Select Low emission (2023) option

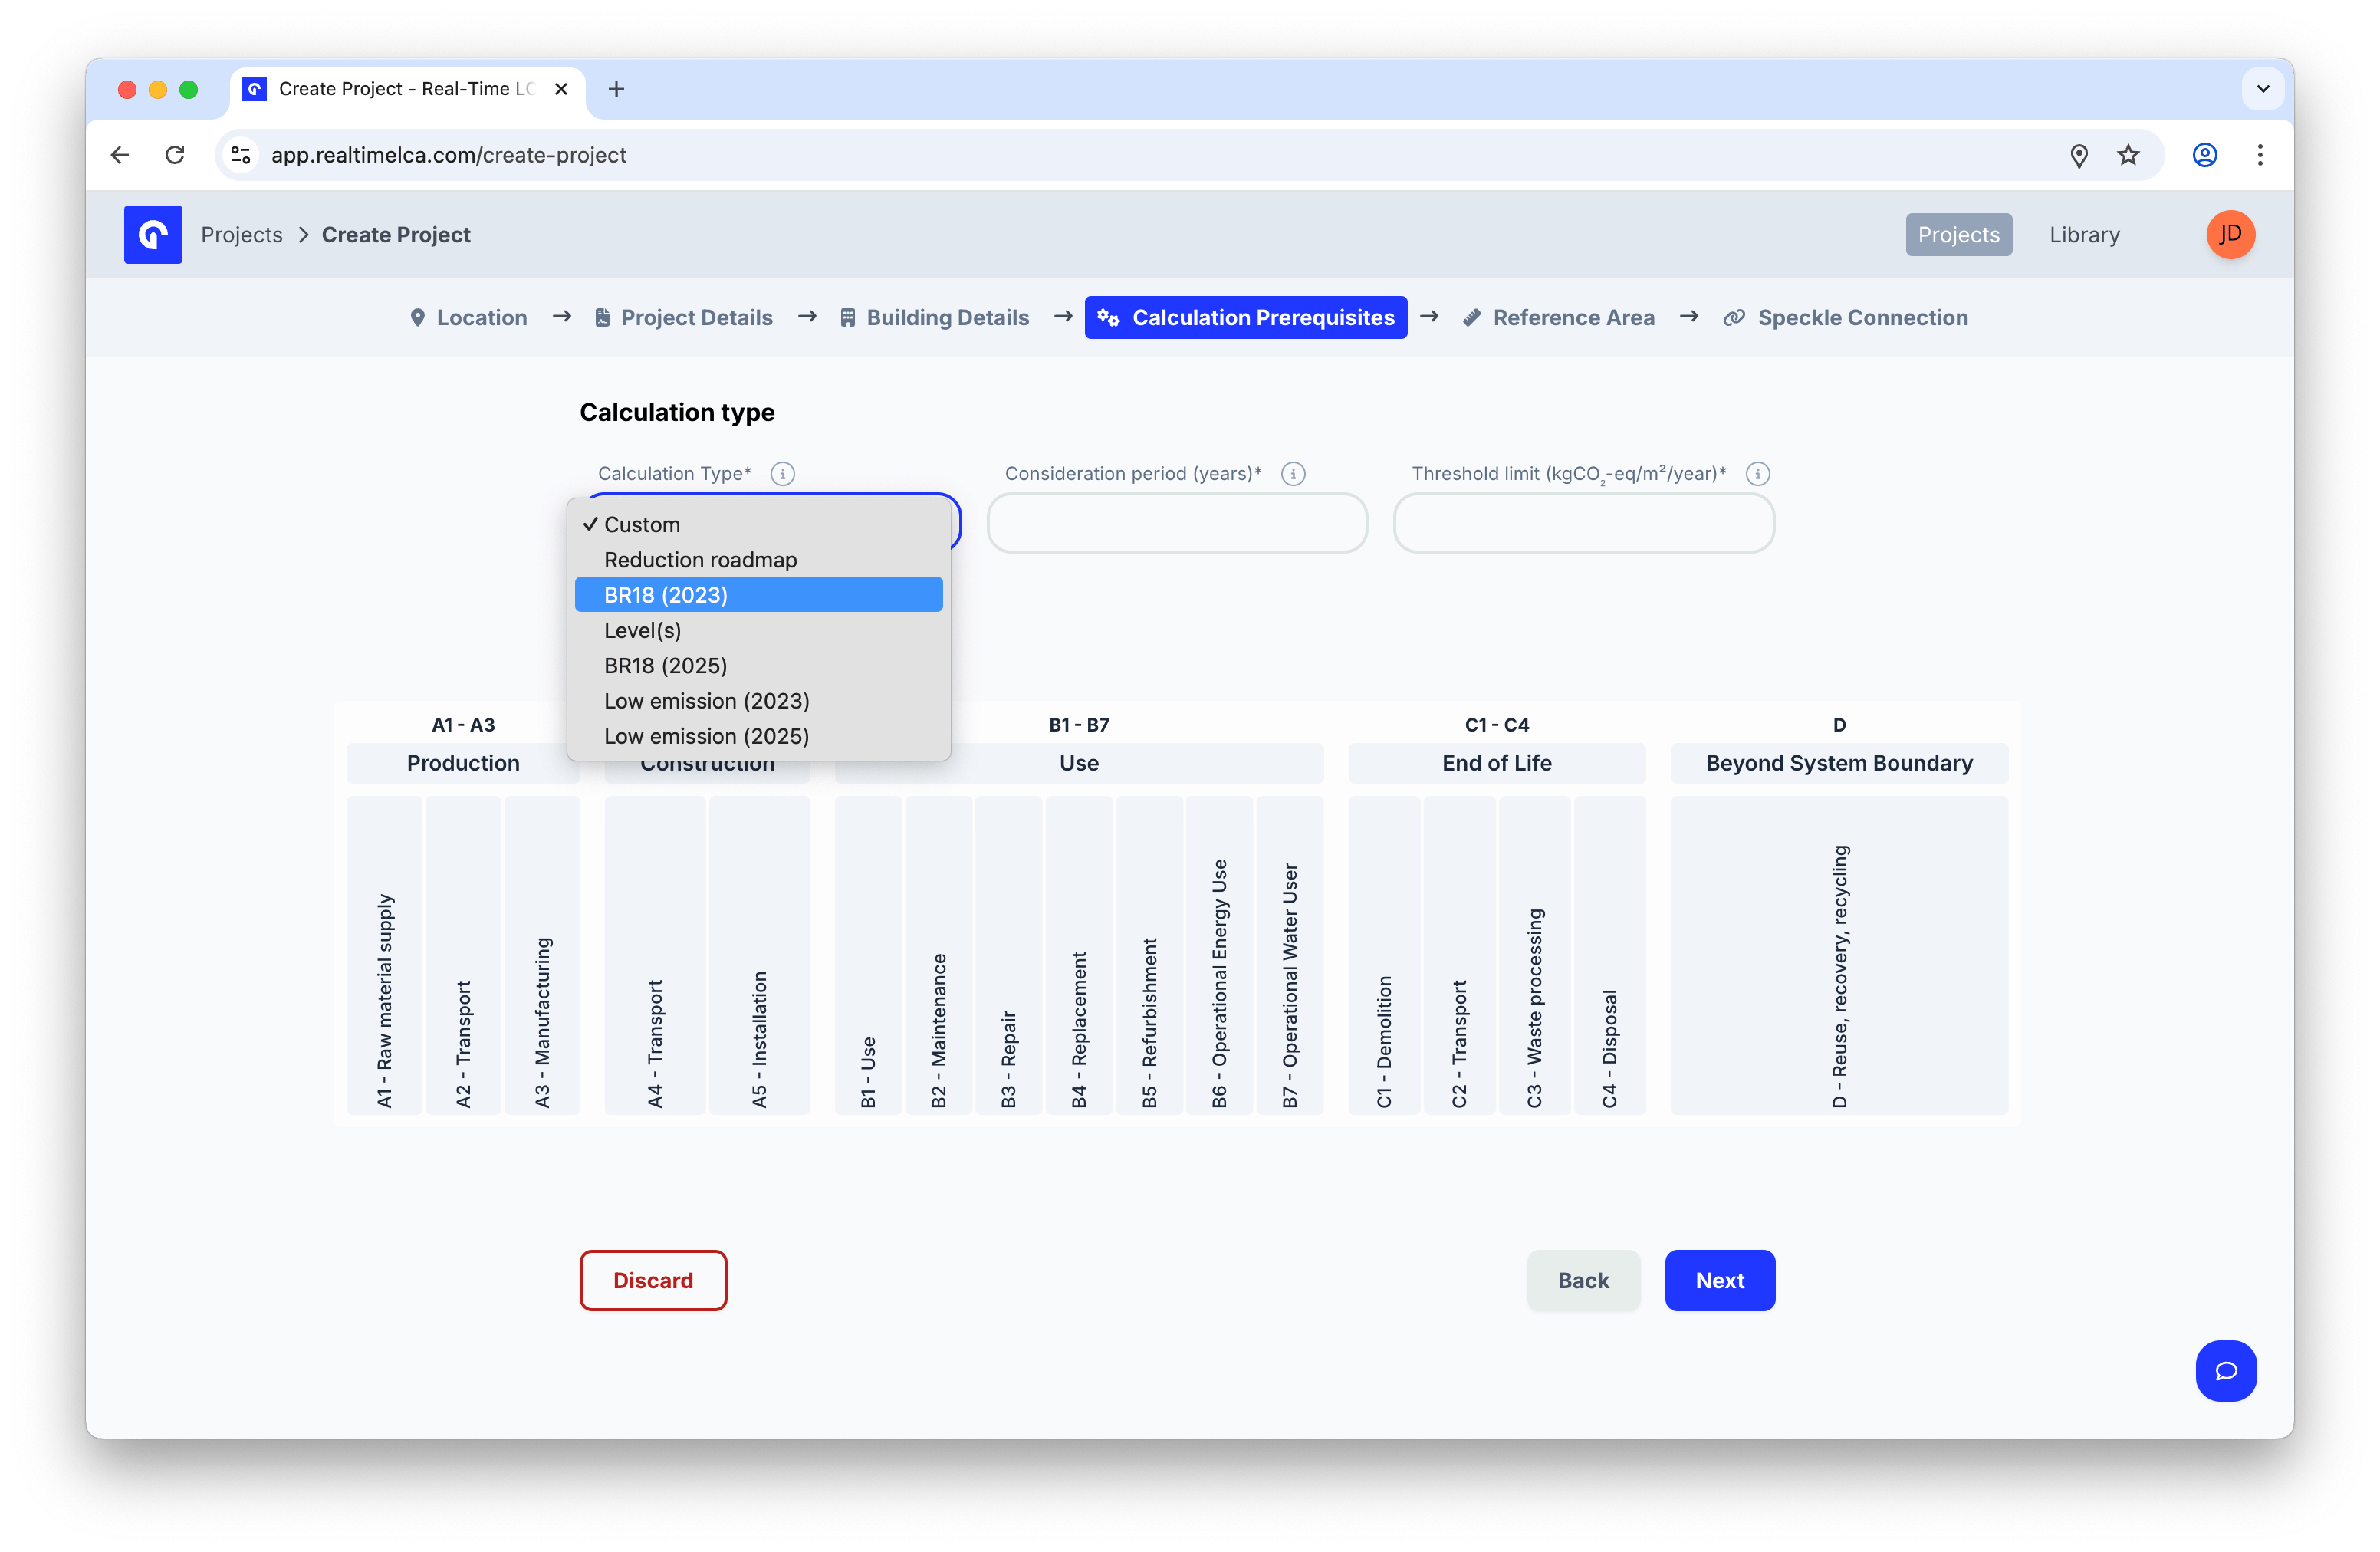tap(759, 700)
